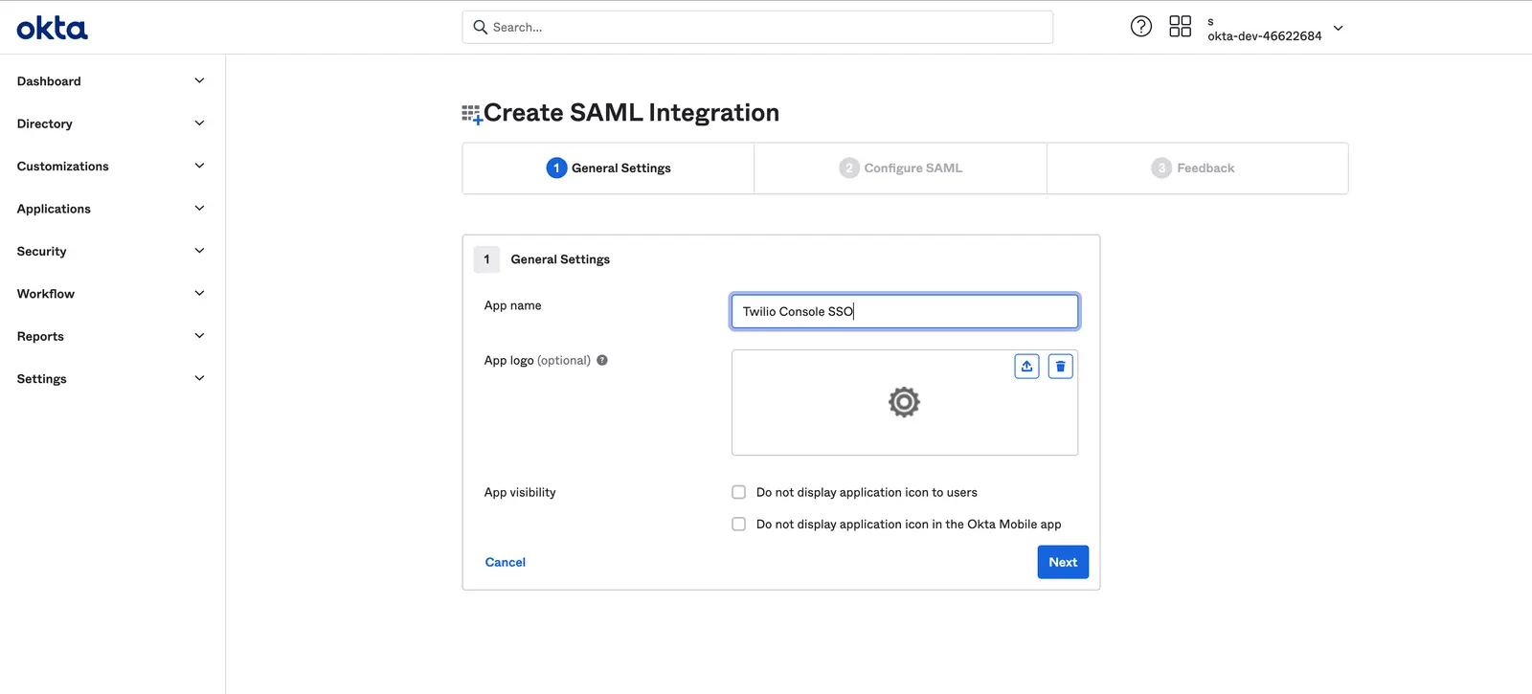Click the Cancel link
Viewport: 1532px width, 694px height.
(505, 562)
